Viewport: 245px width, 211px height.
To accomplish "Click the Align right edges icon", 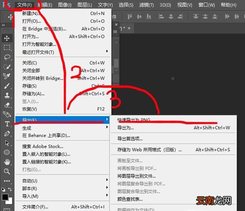I will tap(180, 16).
